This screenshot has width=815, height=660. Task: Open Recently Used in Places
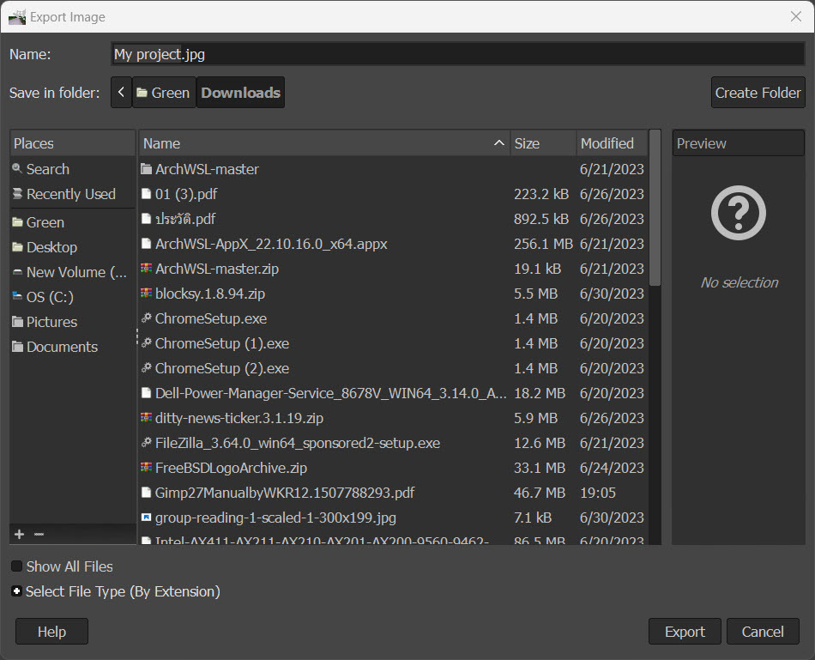click(70, 195)
